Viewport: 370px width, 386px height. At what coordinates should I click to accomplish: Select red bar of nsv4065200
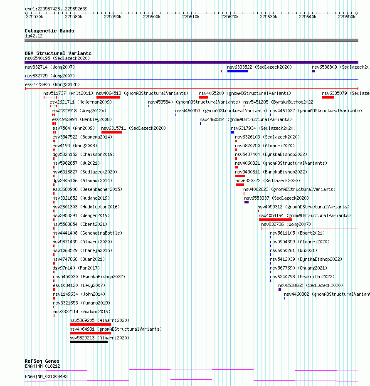pos(203,97)
